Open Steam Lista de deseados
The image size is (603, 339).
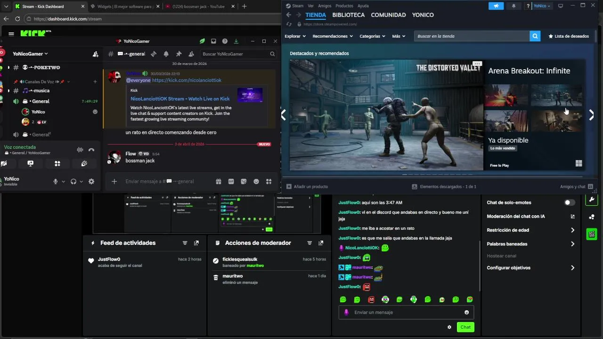pyautogui.click(x=569, y=36)
